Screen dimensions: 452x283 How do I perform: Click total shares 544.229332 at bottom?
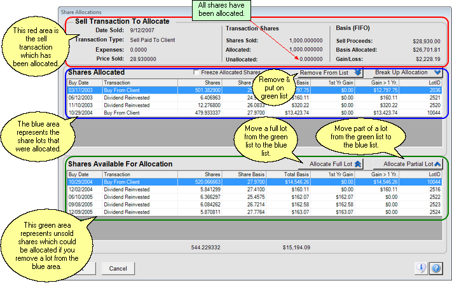(x=205, y=247)
